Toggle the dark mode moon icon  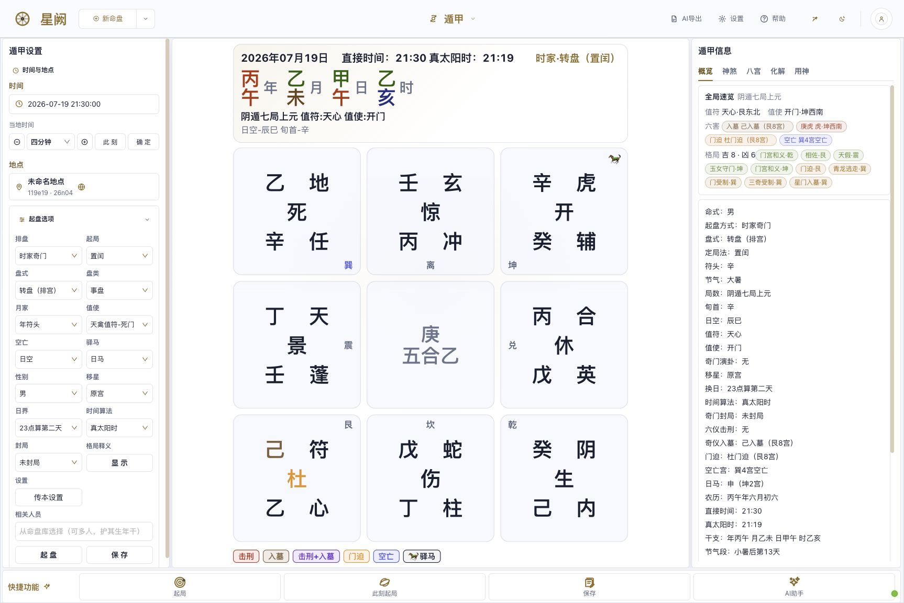842,19
